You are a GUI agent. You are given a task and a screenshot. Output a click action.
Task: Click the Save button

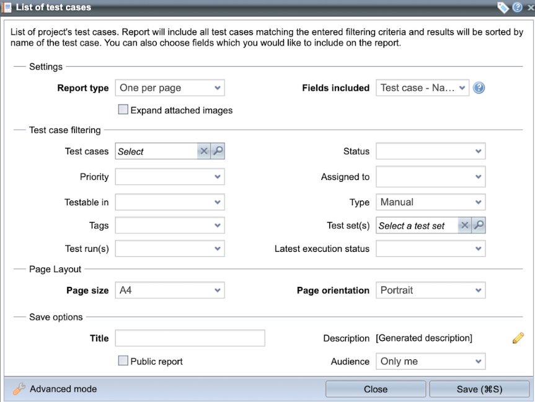point(479,389)
